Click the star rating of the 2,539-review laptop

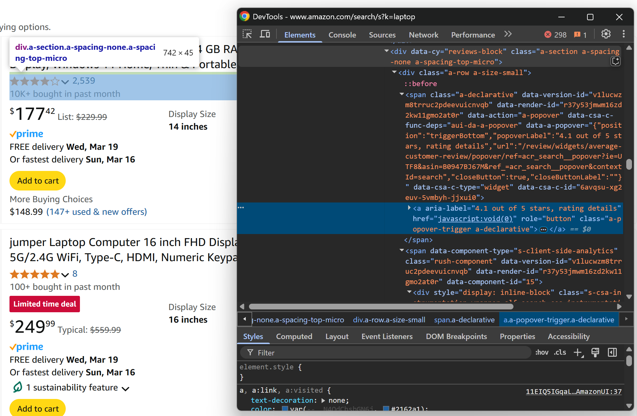(x=35, y=81)
